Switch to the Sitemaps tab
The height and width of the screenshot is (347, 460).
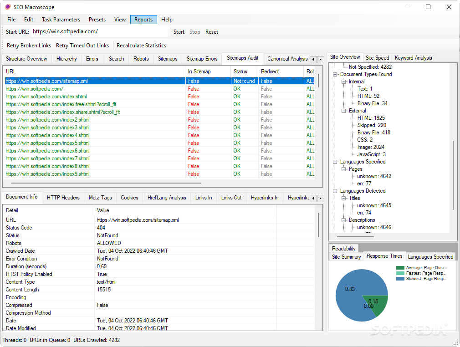[x=168, y=59]
